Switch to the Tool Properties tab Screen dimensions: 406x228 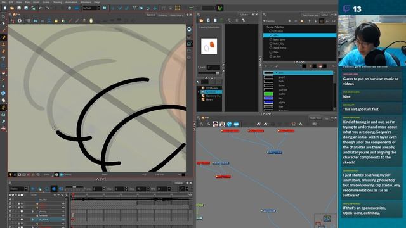pyautogui.click(x=310, y=15)
